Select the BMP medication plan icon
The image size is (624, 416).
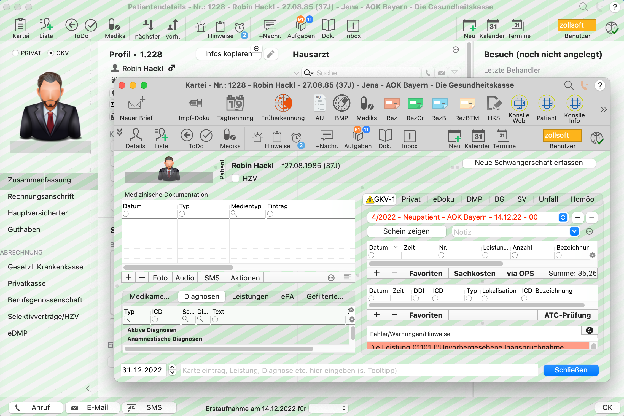(x=341, y=104)
